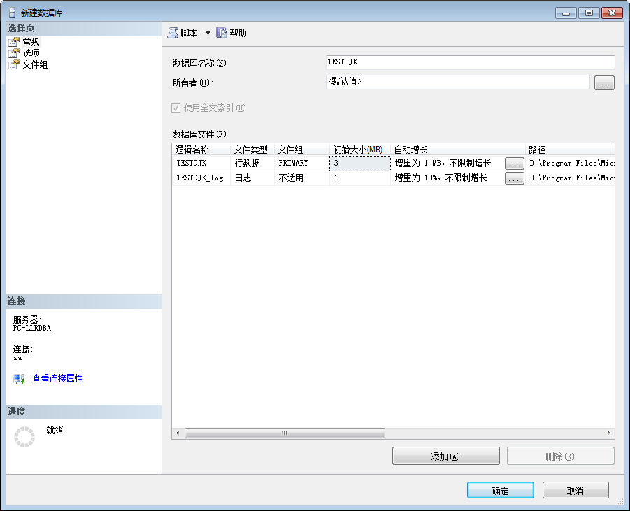Open the 选项 page

coord(31,53)
